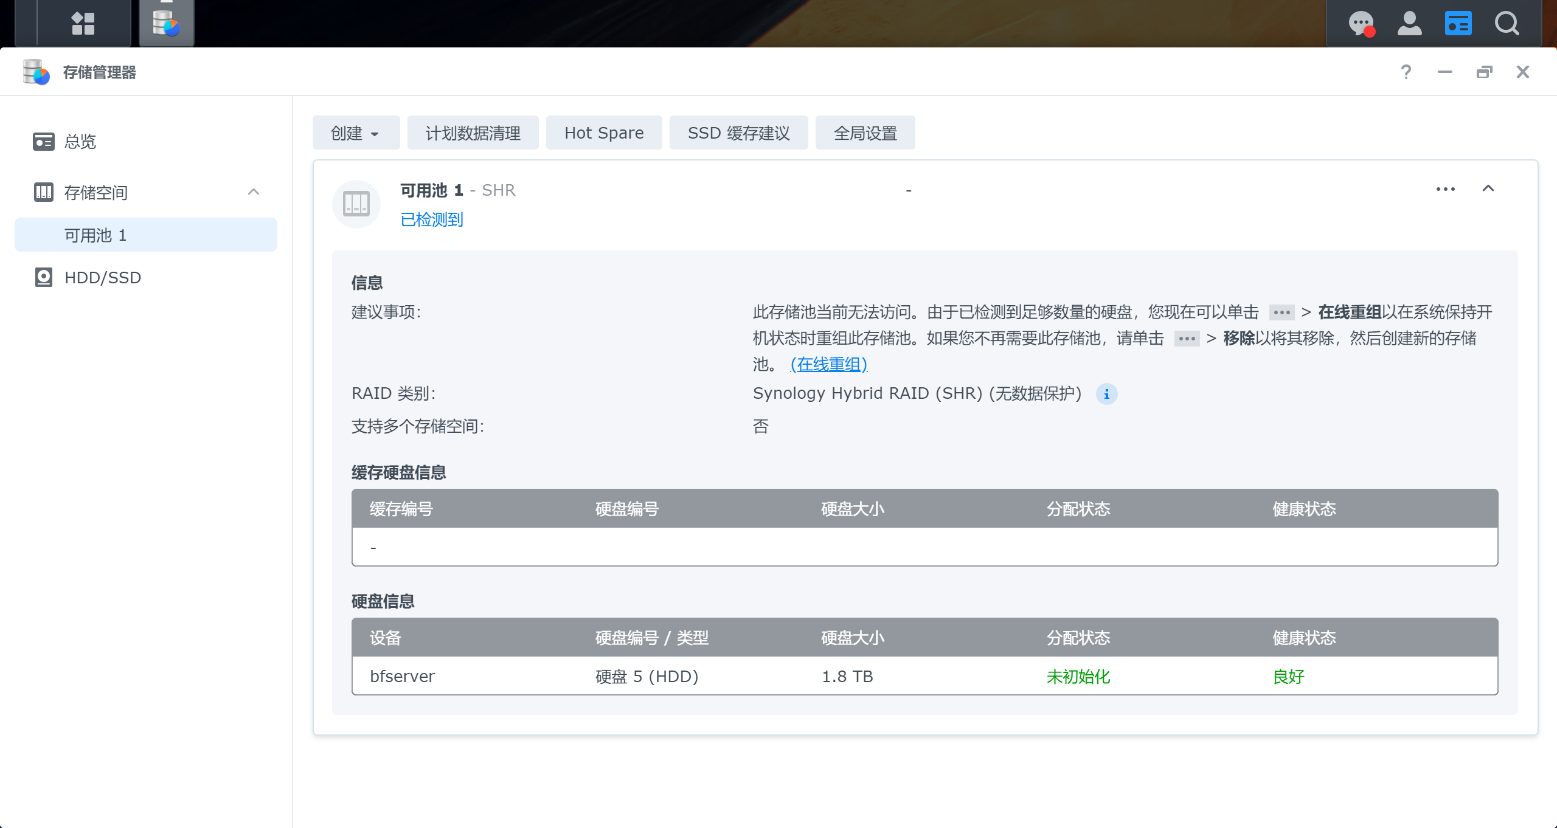Collapse the 存储空间 sidebar section
The width and height of the screenshot is (1557, 828).
254,192
